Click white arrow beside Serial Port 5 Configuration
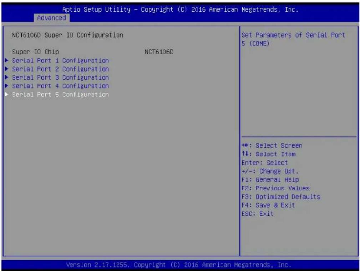The width and height of the screenshot is (360, 271). (x=7, y=94)
